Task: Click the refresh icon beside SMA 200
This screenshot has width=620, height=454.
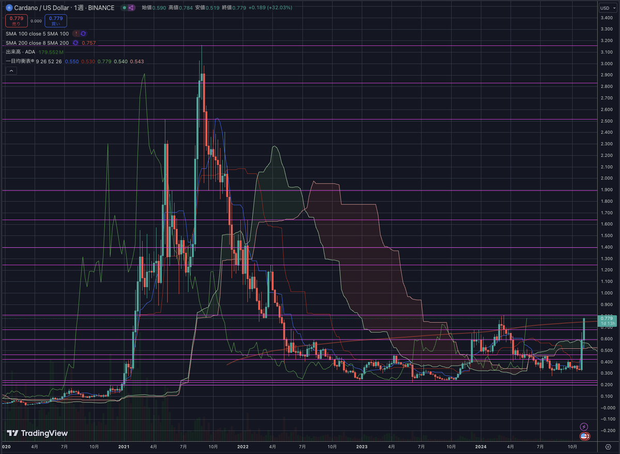Action: tap(75, 43)
